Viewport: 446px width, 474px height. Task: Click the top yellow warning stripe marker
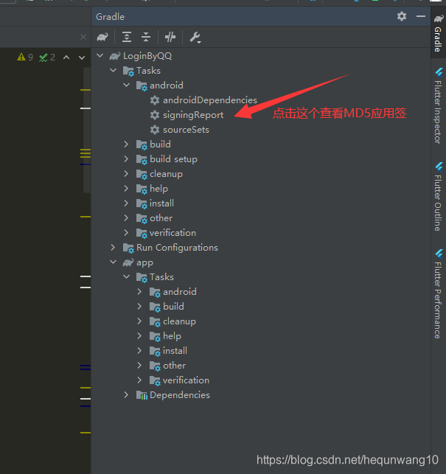coord(86,90)
